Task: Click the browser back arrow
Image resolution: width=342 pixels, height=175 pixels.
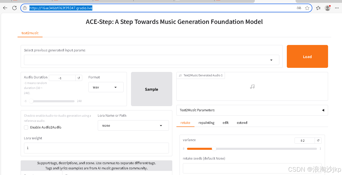Action: [x=5, y=8]
